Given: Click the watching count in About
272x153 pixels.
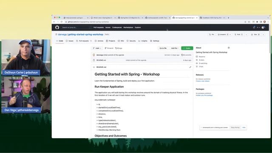Looking at the screenshot, I should pyautogui.click(x=203, y=63).
